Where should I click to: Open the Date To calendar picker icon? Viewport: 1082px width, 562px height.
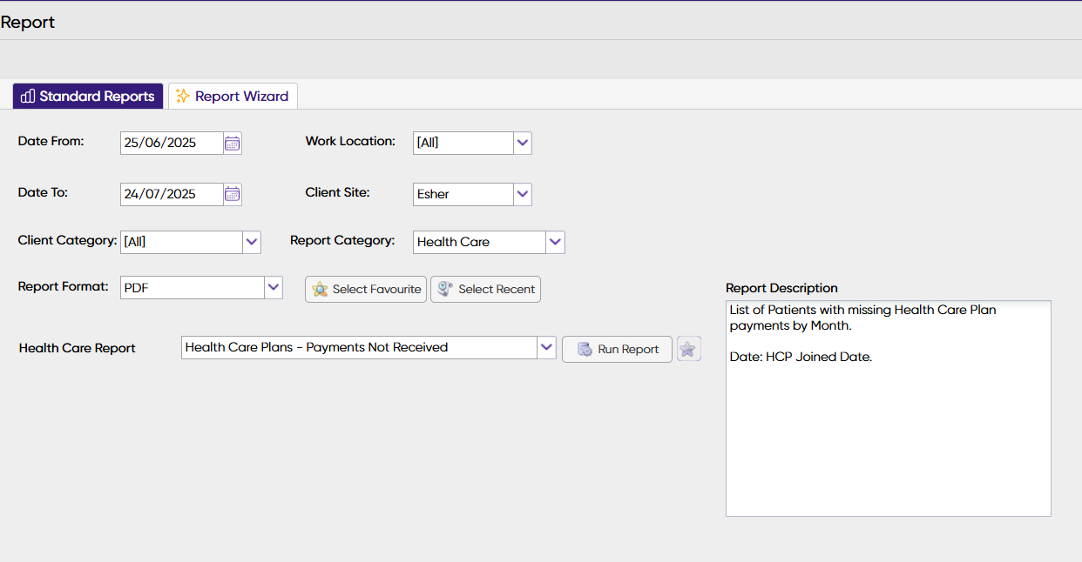pyautogui.click(x=232, y=194)
